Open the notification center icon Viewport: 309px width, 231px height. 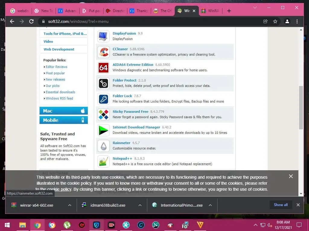tap(299, 225)
